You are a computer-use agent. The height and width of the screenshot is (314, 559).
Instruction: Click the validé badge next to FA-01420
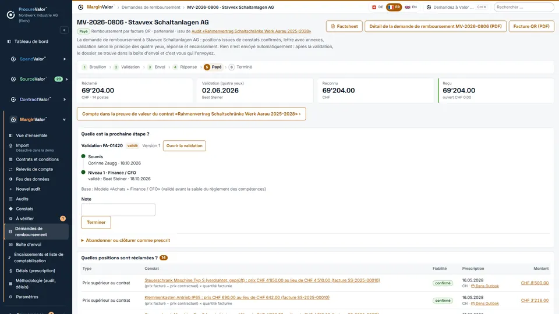pos(132,145)
